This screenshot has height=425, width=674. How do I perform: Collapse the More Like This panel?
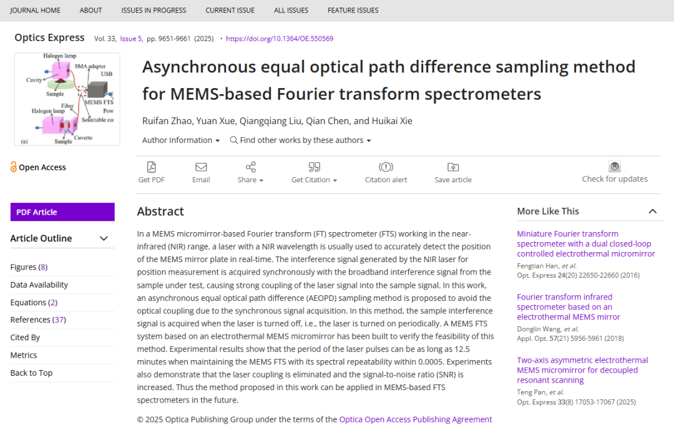[x=653, y=211]
